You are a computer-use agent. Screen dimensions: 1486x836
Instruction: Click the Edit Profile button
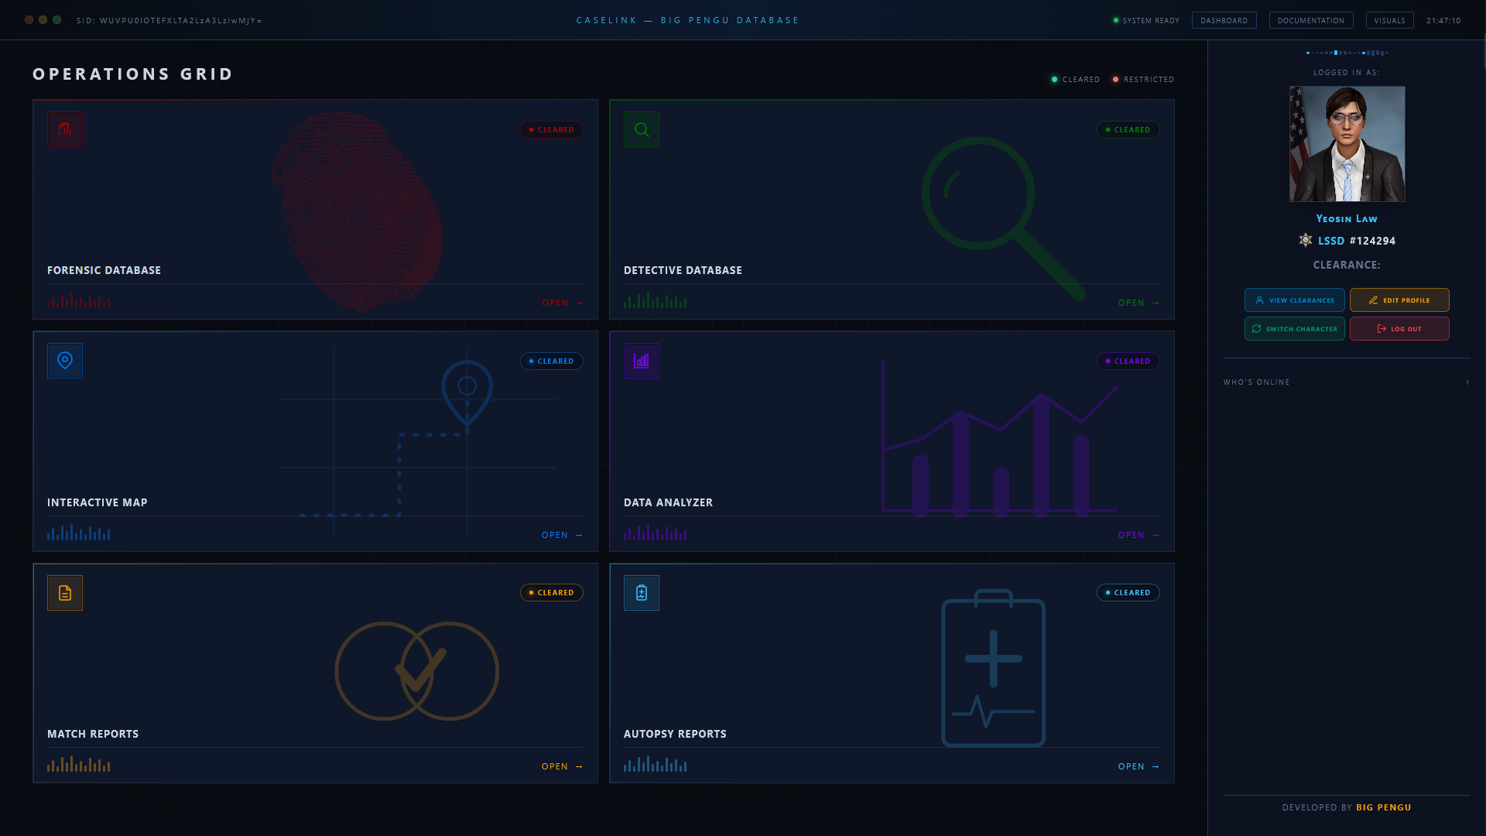[1399, 300]
